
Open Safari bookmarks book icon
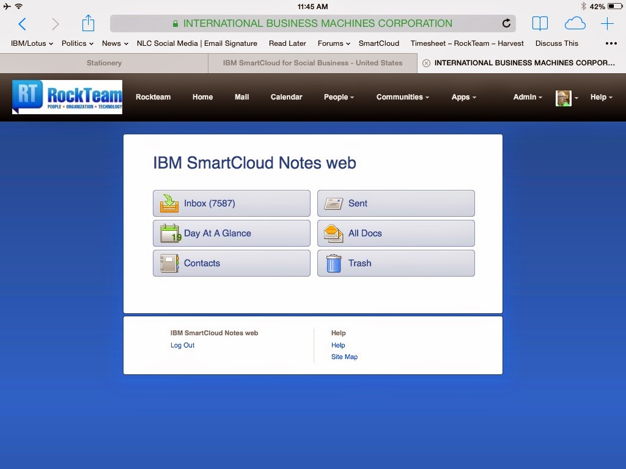pyautogui.click(x=540, y=24)
